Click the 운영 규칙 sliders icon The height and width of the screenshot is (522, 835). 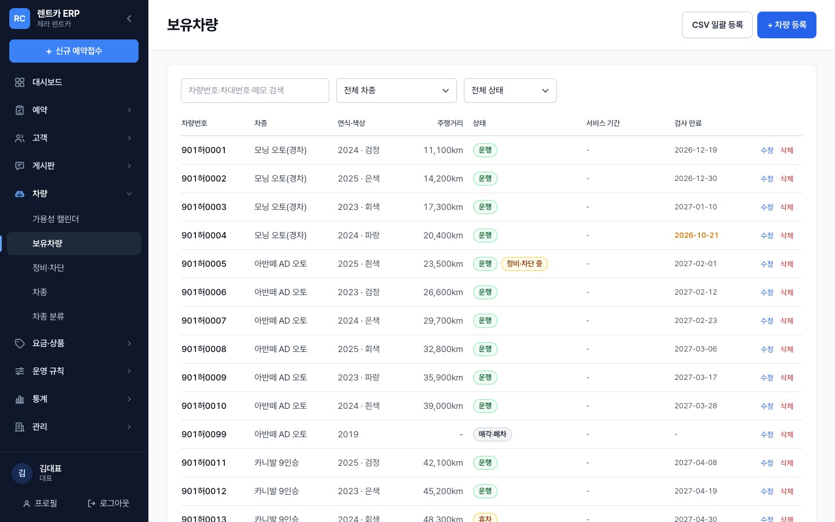pos(20,371)
